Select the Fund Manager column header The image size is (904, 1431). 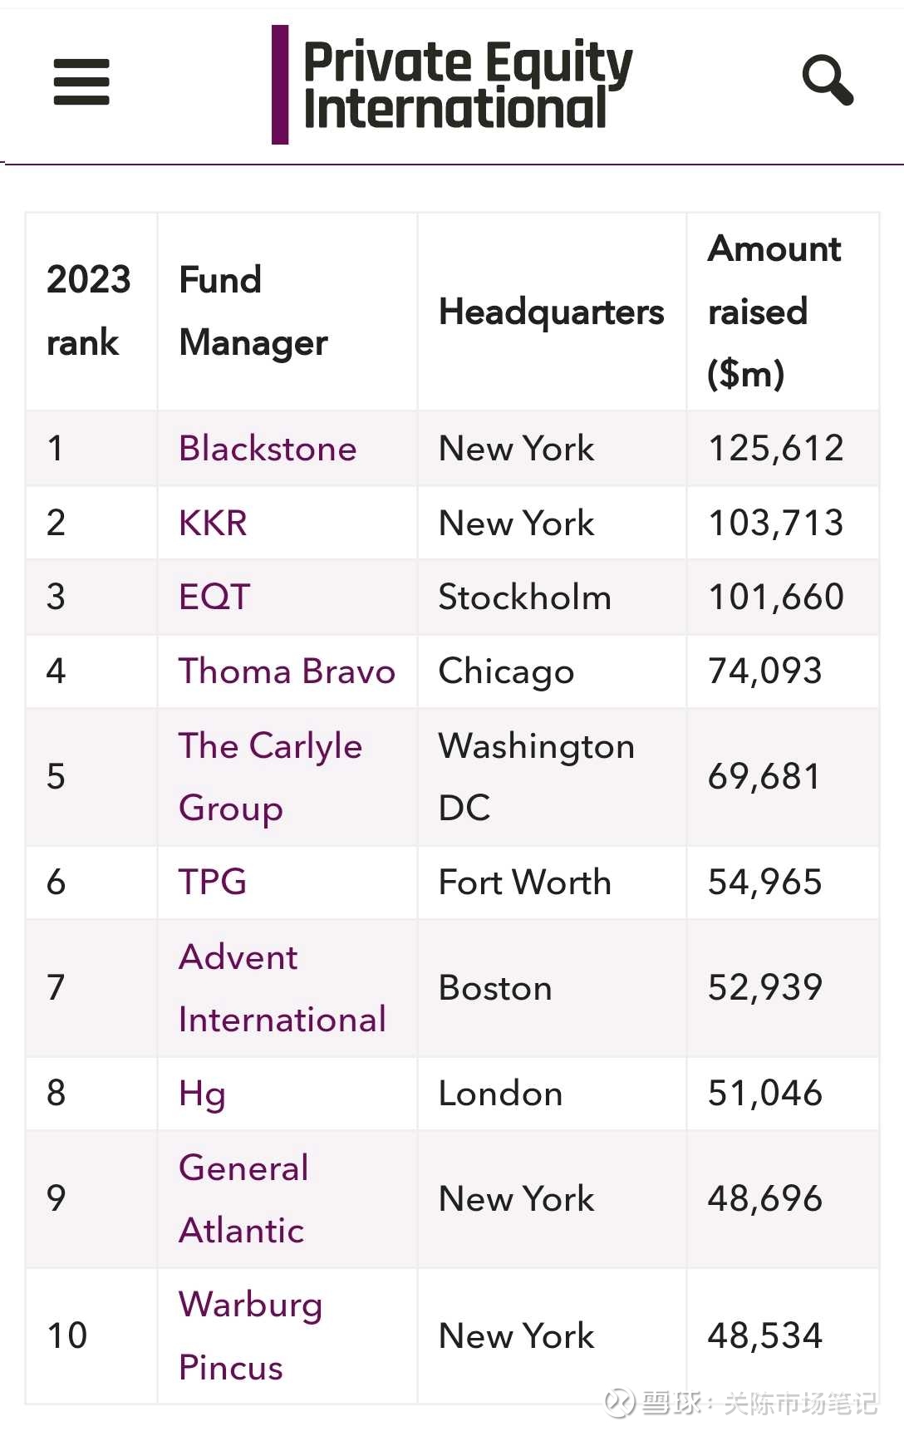(253, 311)
